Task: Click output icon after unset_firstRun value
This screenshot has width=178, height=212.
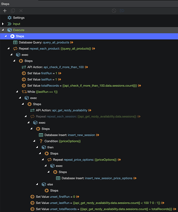Action: (77, 197)
